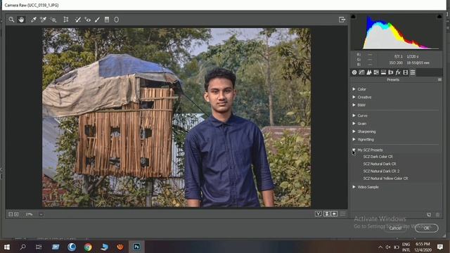Select the Spot Removal tool

(78, 20)
